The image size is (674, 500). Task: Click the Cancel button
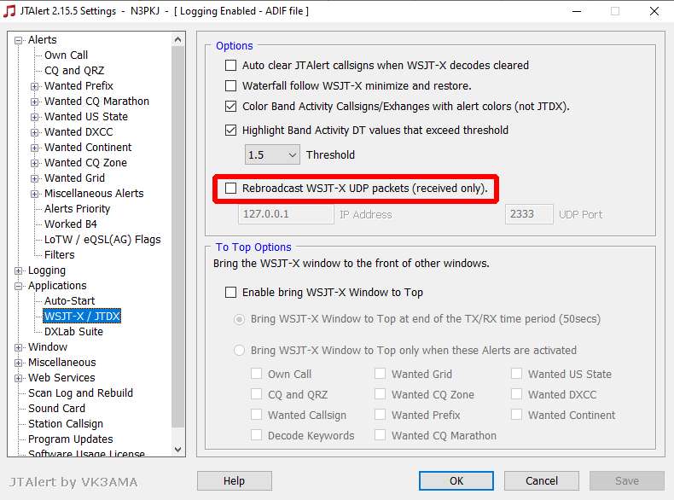coord(541,480)
